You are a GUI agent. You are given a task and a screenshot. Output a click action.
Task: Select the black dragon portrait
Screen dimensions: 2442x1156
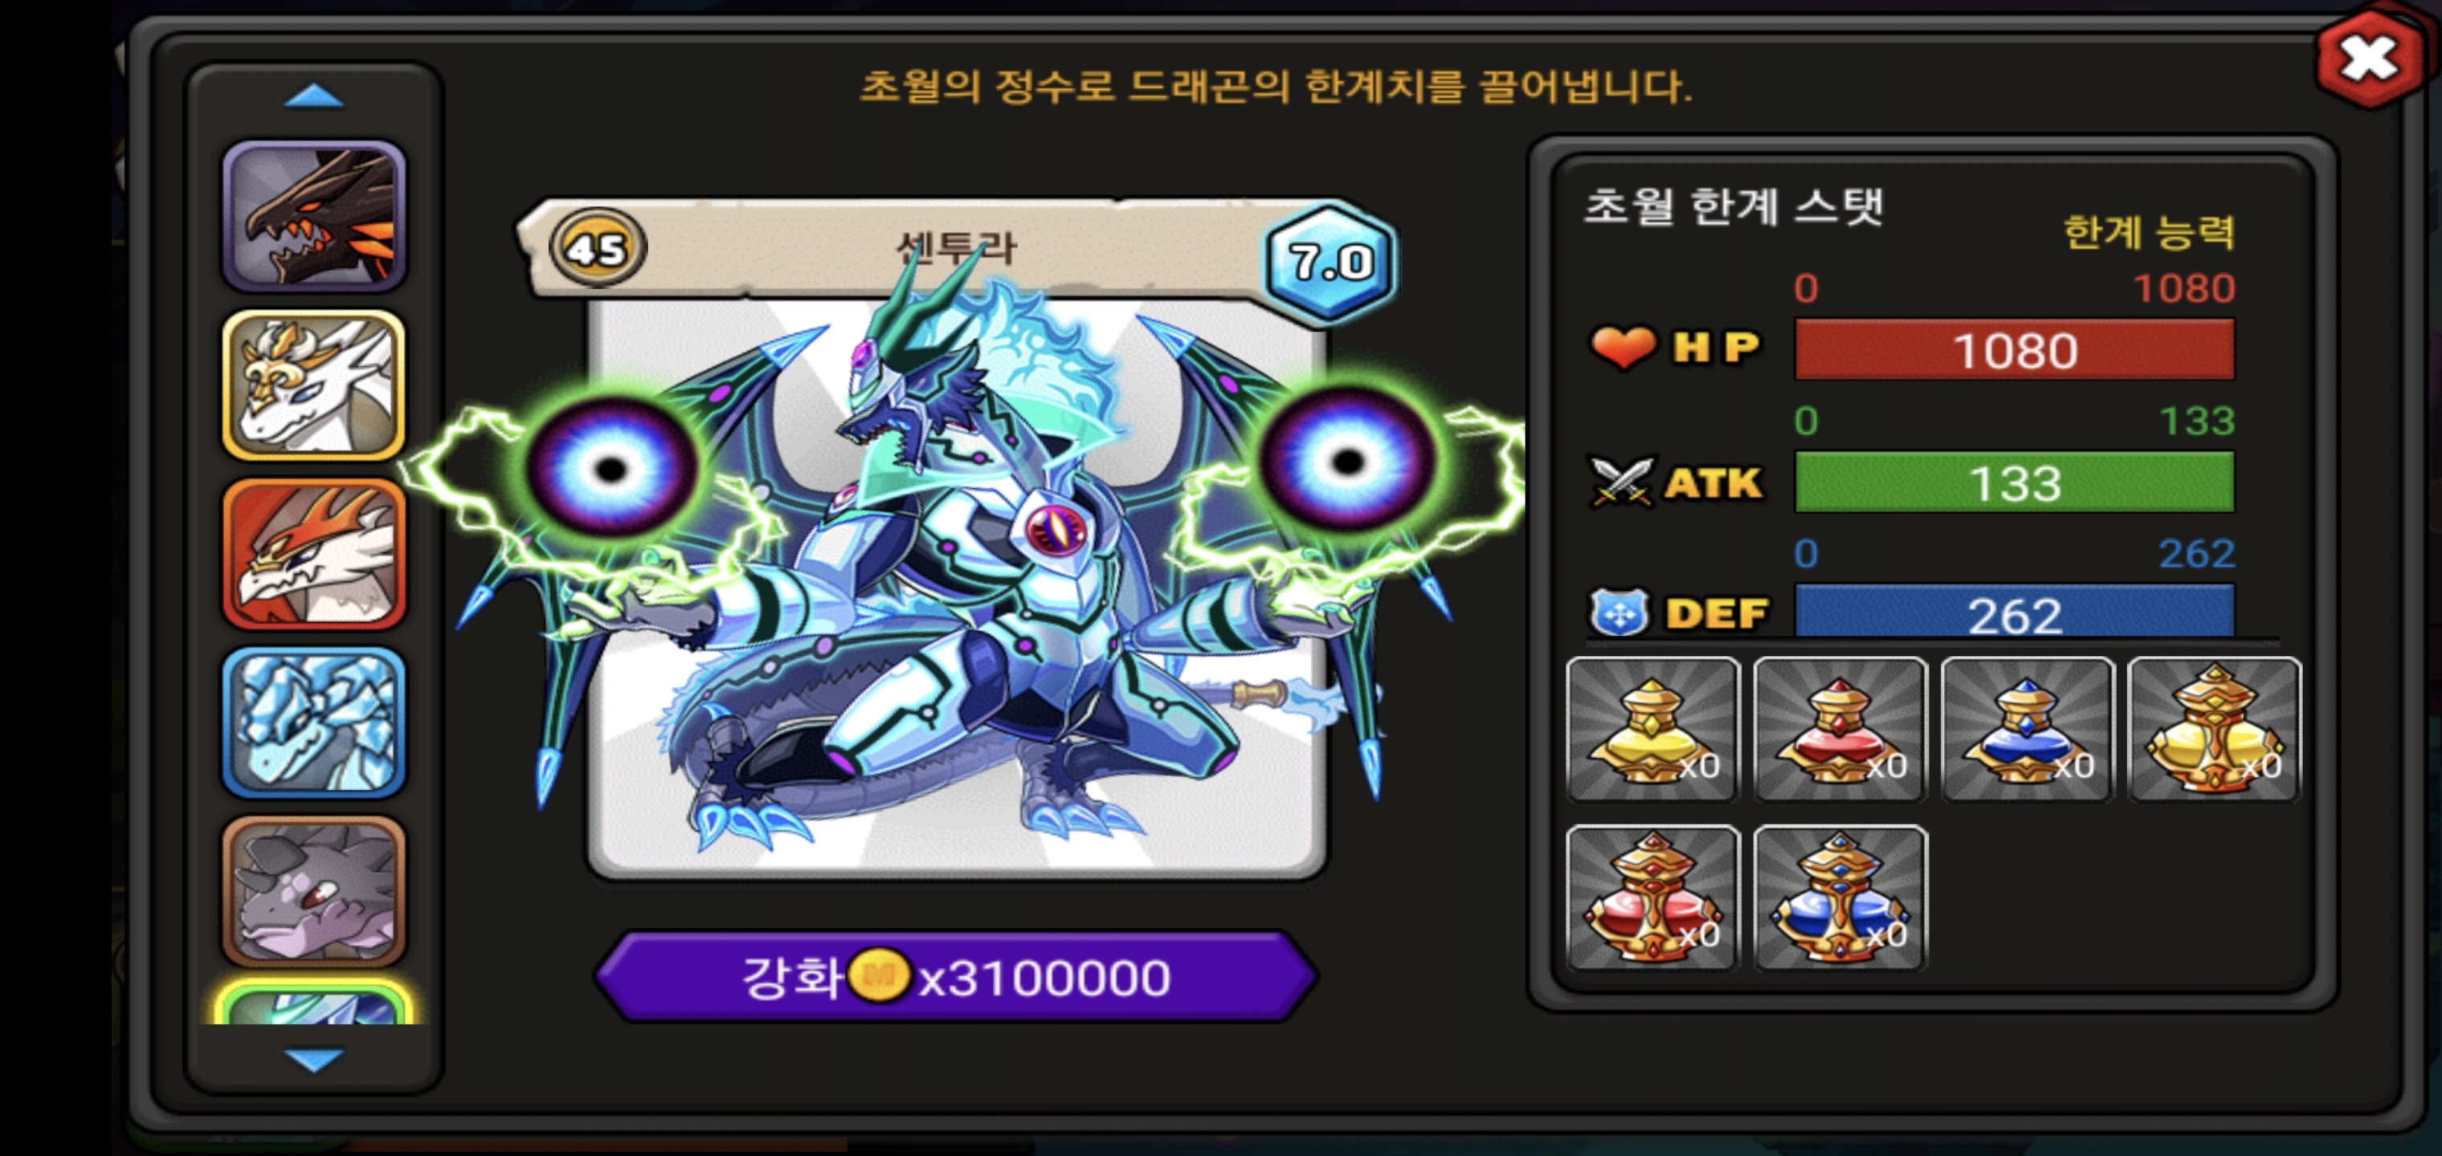coord(314,216)
